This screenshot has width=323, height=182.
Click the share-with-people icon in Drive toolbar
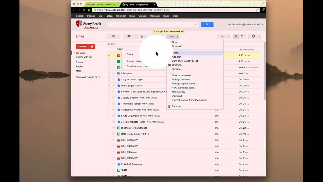click(x=114, y=36)
